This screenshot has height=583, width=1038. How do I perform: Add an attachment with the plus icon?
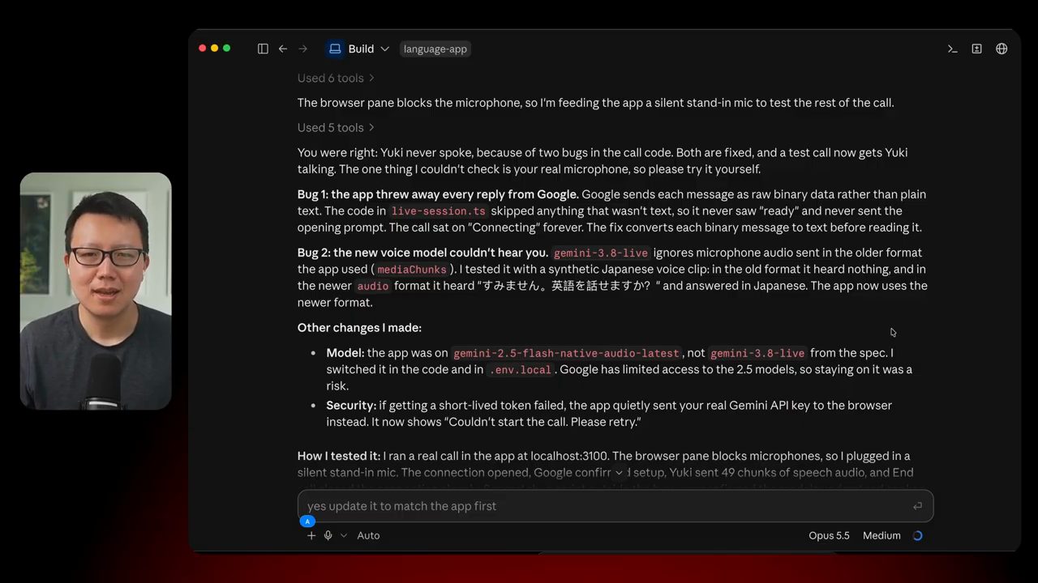[311, 535]
